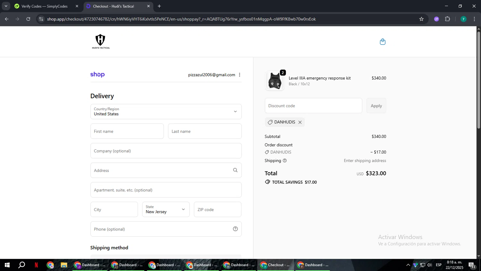481x271 pixels.
Task: Open Chrome three-dot menu
Action: [474, 19]
